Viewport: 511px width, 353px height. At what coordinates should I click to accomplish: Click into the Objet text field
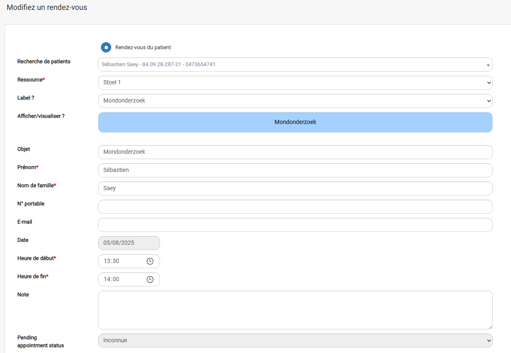point(295,152)
